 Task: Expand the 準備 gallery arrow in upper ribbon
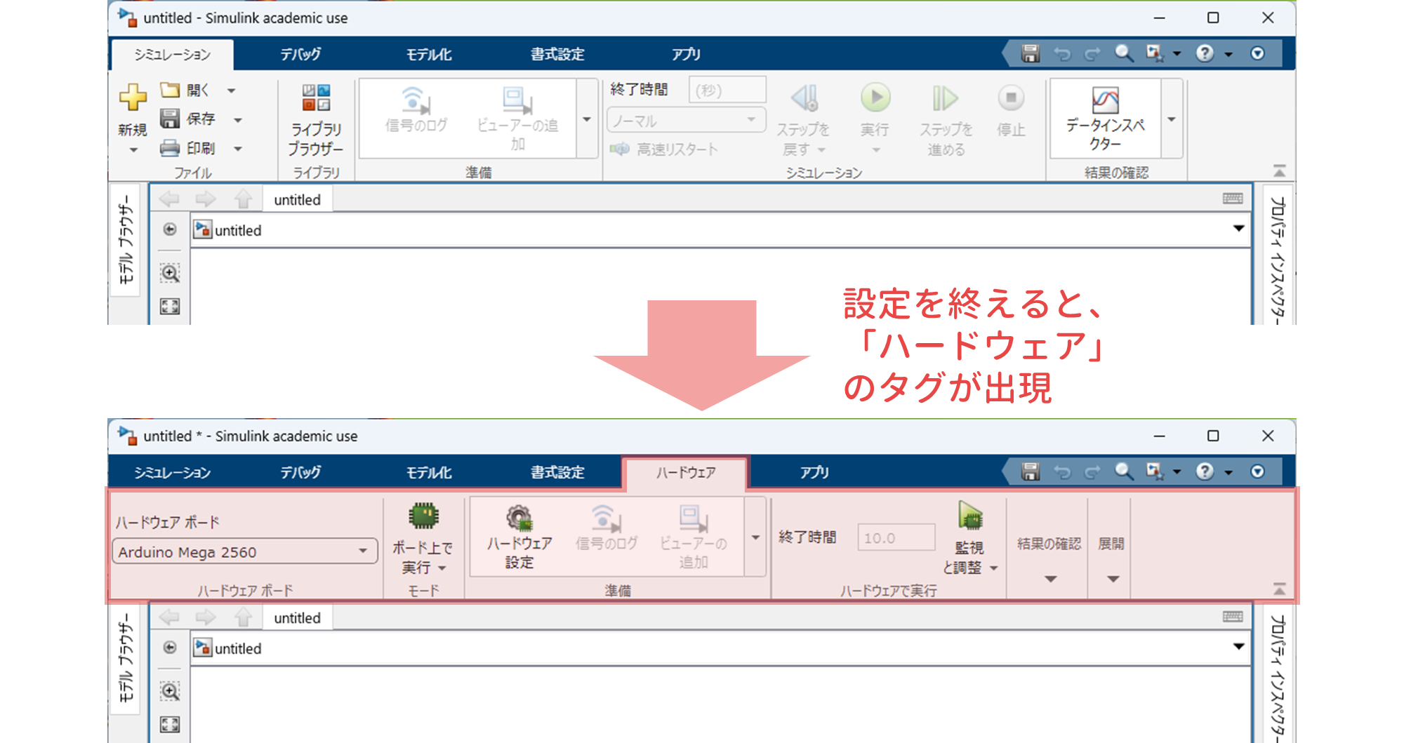pos(587,119)
